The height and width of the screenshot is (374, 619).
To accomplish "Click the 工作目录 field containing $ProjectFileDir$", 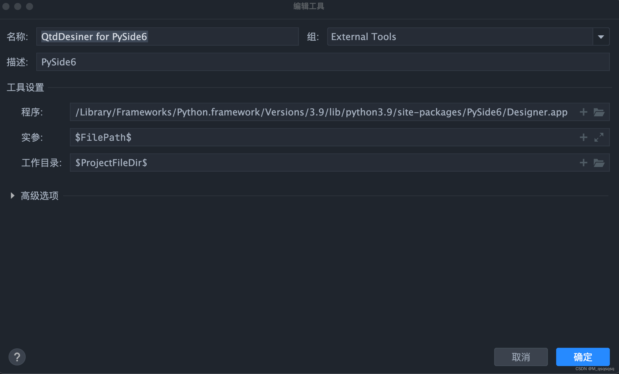I will pos(322,163).
